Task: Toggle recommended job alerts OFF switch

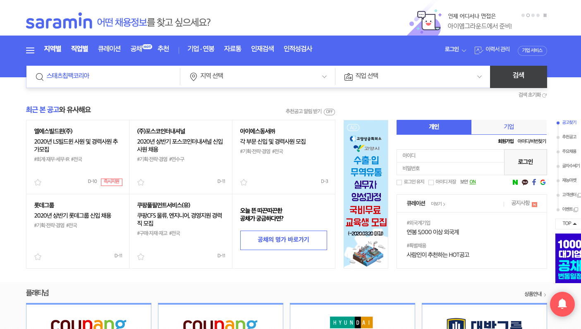Action: pyautogui.click(x=329, y=112)
